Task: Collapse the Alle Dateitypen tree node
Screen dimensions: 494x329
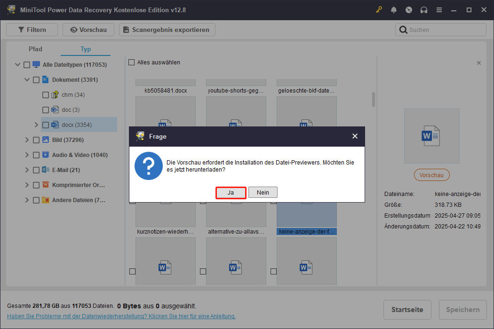Action: (x=17, y=64)
